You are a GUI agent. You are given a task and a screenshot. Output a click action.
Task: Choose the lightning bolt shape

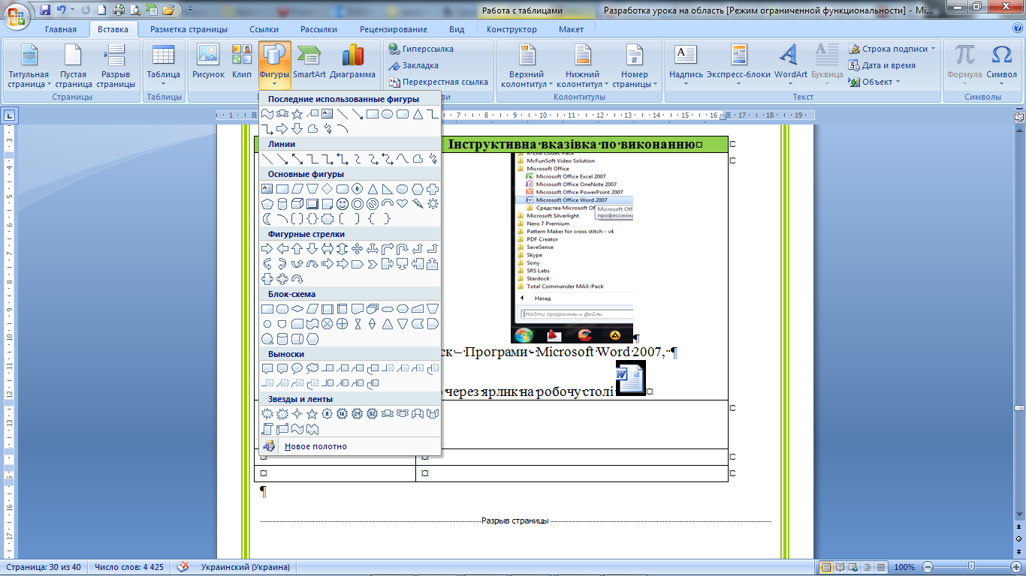coord(418,204)
